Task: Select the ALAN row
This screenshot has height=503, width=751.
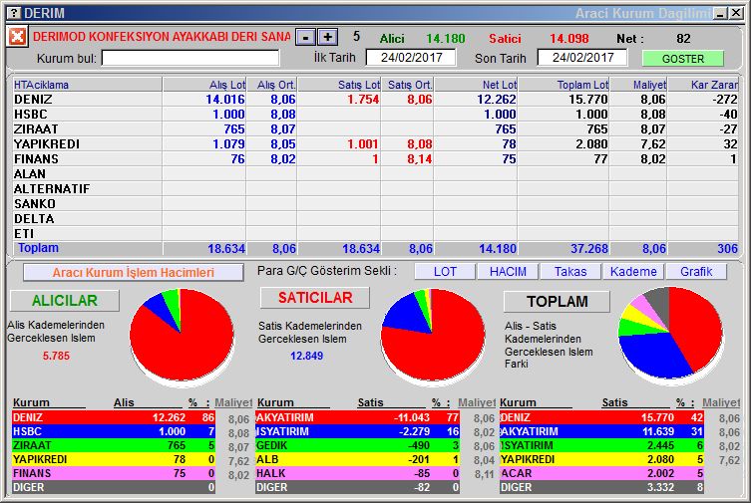Action: [x=375, y=173]
